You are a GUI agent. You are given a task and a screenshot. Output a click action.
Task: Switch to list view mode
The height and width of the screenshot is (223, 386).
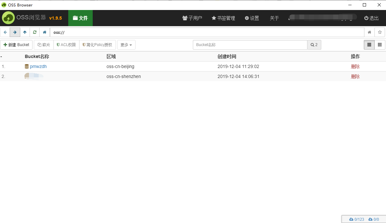369,44
